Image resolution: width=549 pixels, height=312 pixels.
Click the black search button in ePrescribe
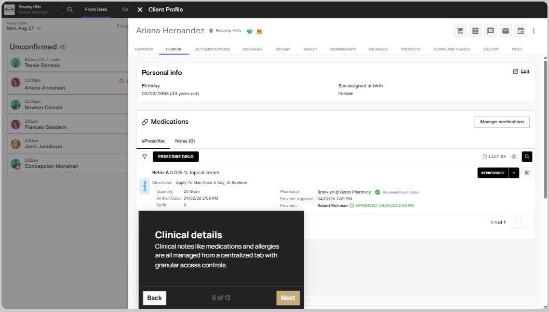tap(527, 157)
